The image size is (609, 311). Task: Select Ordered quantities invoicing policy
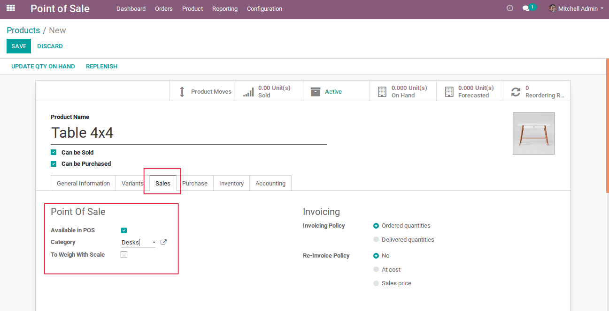pos(376,226)
